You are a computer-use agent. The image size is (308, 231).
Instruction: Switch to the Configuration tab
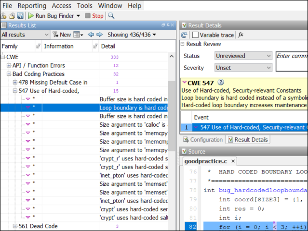pyautogui.click(x=203, y=140)
